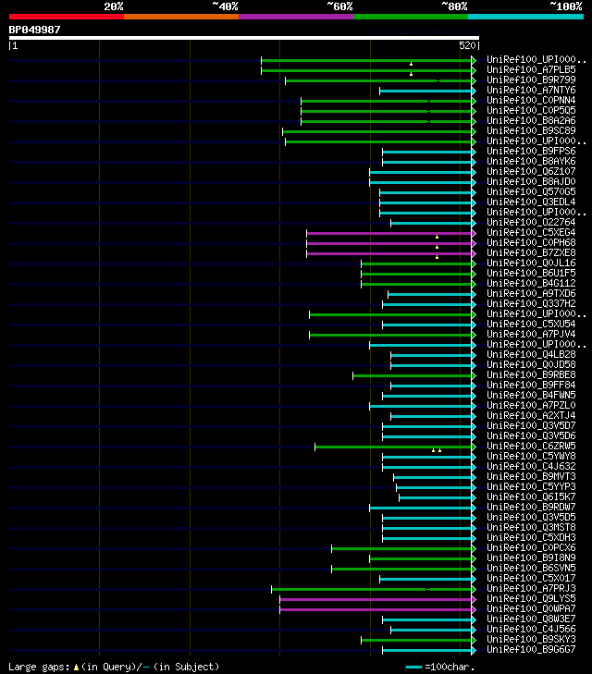Click hit label UniRef100_B9RDW7

531,508
